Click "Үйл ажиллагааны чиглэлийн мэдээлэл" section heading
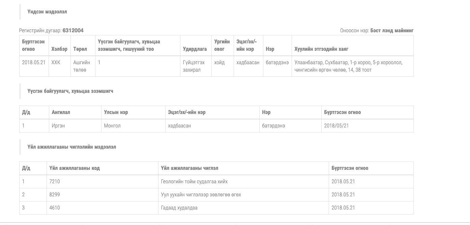This screenshot has width=470, height=225. click(x=71, y=147)
